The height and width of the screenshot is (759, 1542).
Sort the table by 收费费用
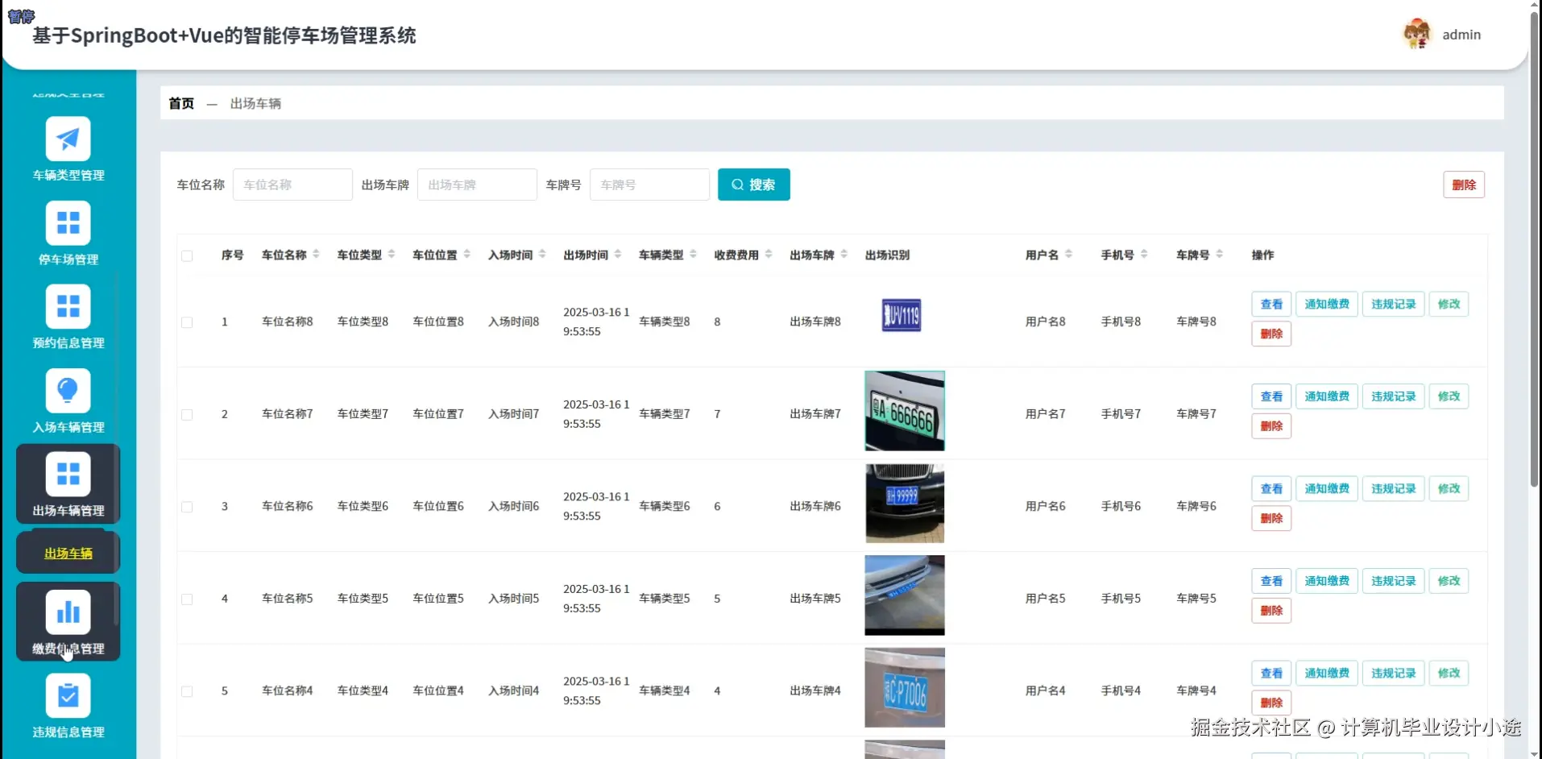click(x=769, y=255)
